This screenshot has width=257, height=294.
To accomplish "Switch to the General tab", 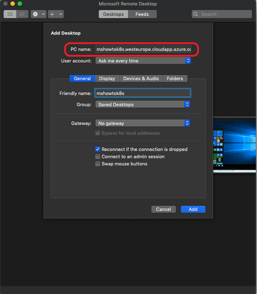I will tap(83, 79).
